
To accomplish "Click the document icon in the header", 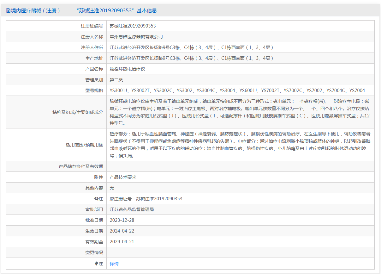I will [x=8, y=10].
